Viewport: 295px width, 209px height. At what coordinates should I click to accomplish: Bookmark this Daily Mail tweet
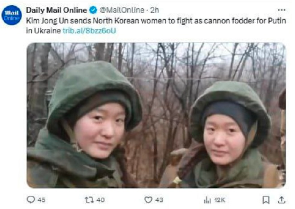[266, 200]
